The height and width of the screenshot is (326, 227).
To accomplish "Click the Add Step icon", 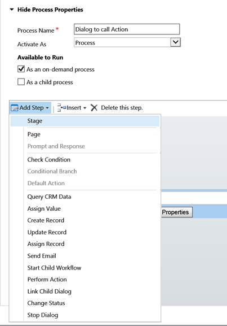I will tap(15, 108).
